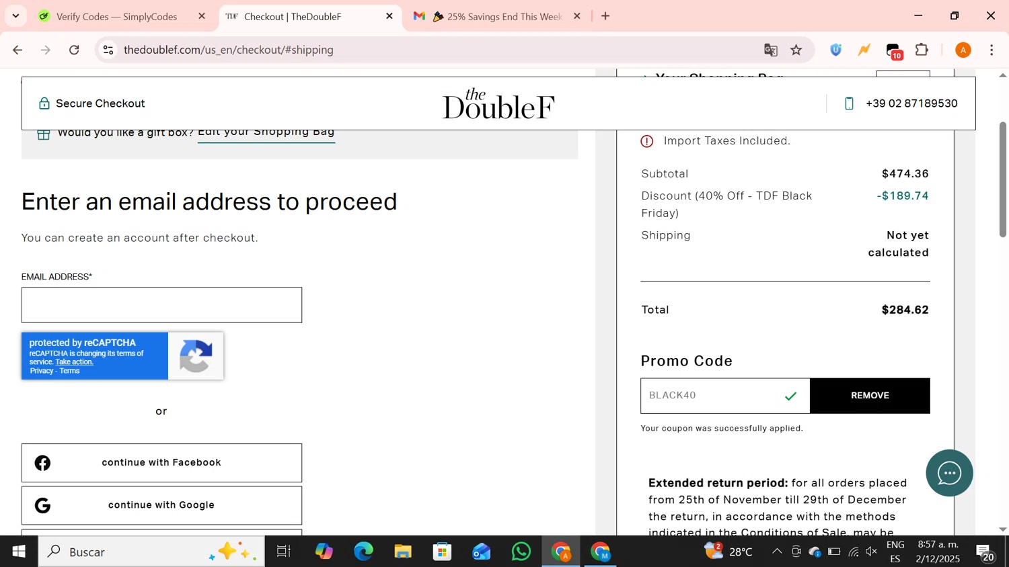The height and width of the screenshot is (567, 1009).
Task: Open Copilot from taskbar
Action: point(324,552)
